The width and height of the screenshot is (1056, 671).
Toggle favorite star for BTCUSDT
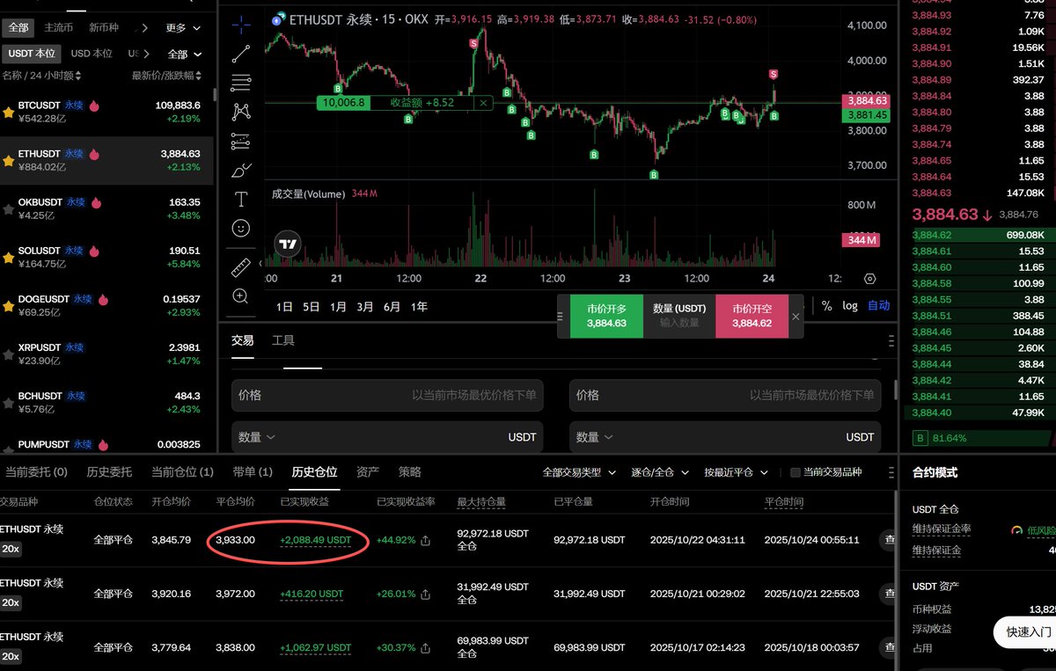point(9,112)
